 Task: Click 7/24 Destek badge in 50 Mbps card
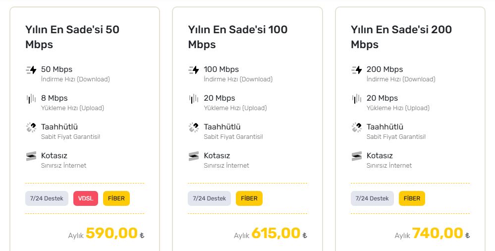47,198
